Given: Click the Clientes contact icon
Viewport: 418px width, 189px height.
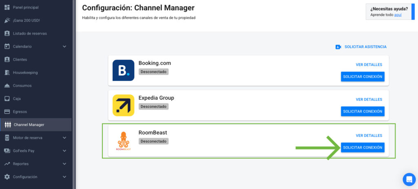Looking at the screenshot, I should point(7,59).
